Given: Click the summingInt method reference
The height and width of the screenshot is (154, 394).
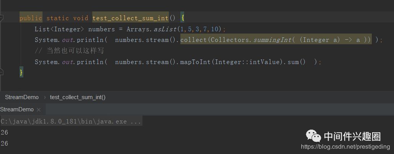Looking at the screenshot, I should point(272,40).
